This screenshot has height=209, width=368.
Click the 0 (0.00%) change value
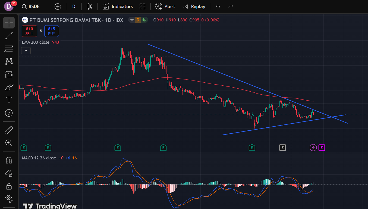(x=210, y=20)
